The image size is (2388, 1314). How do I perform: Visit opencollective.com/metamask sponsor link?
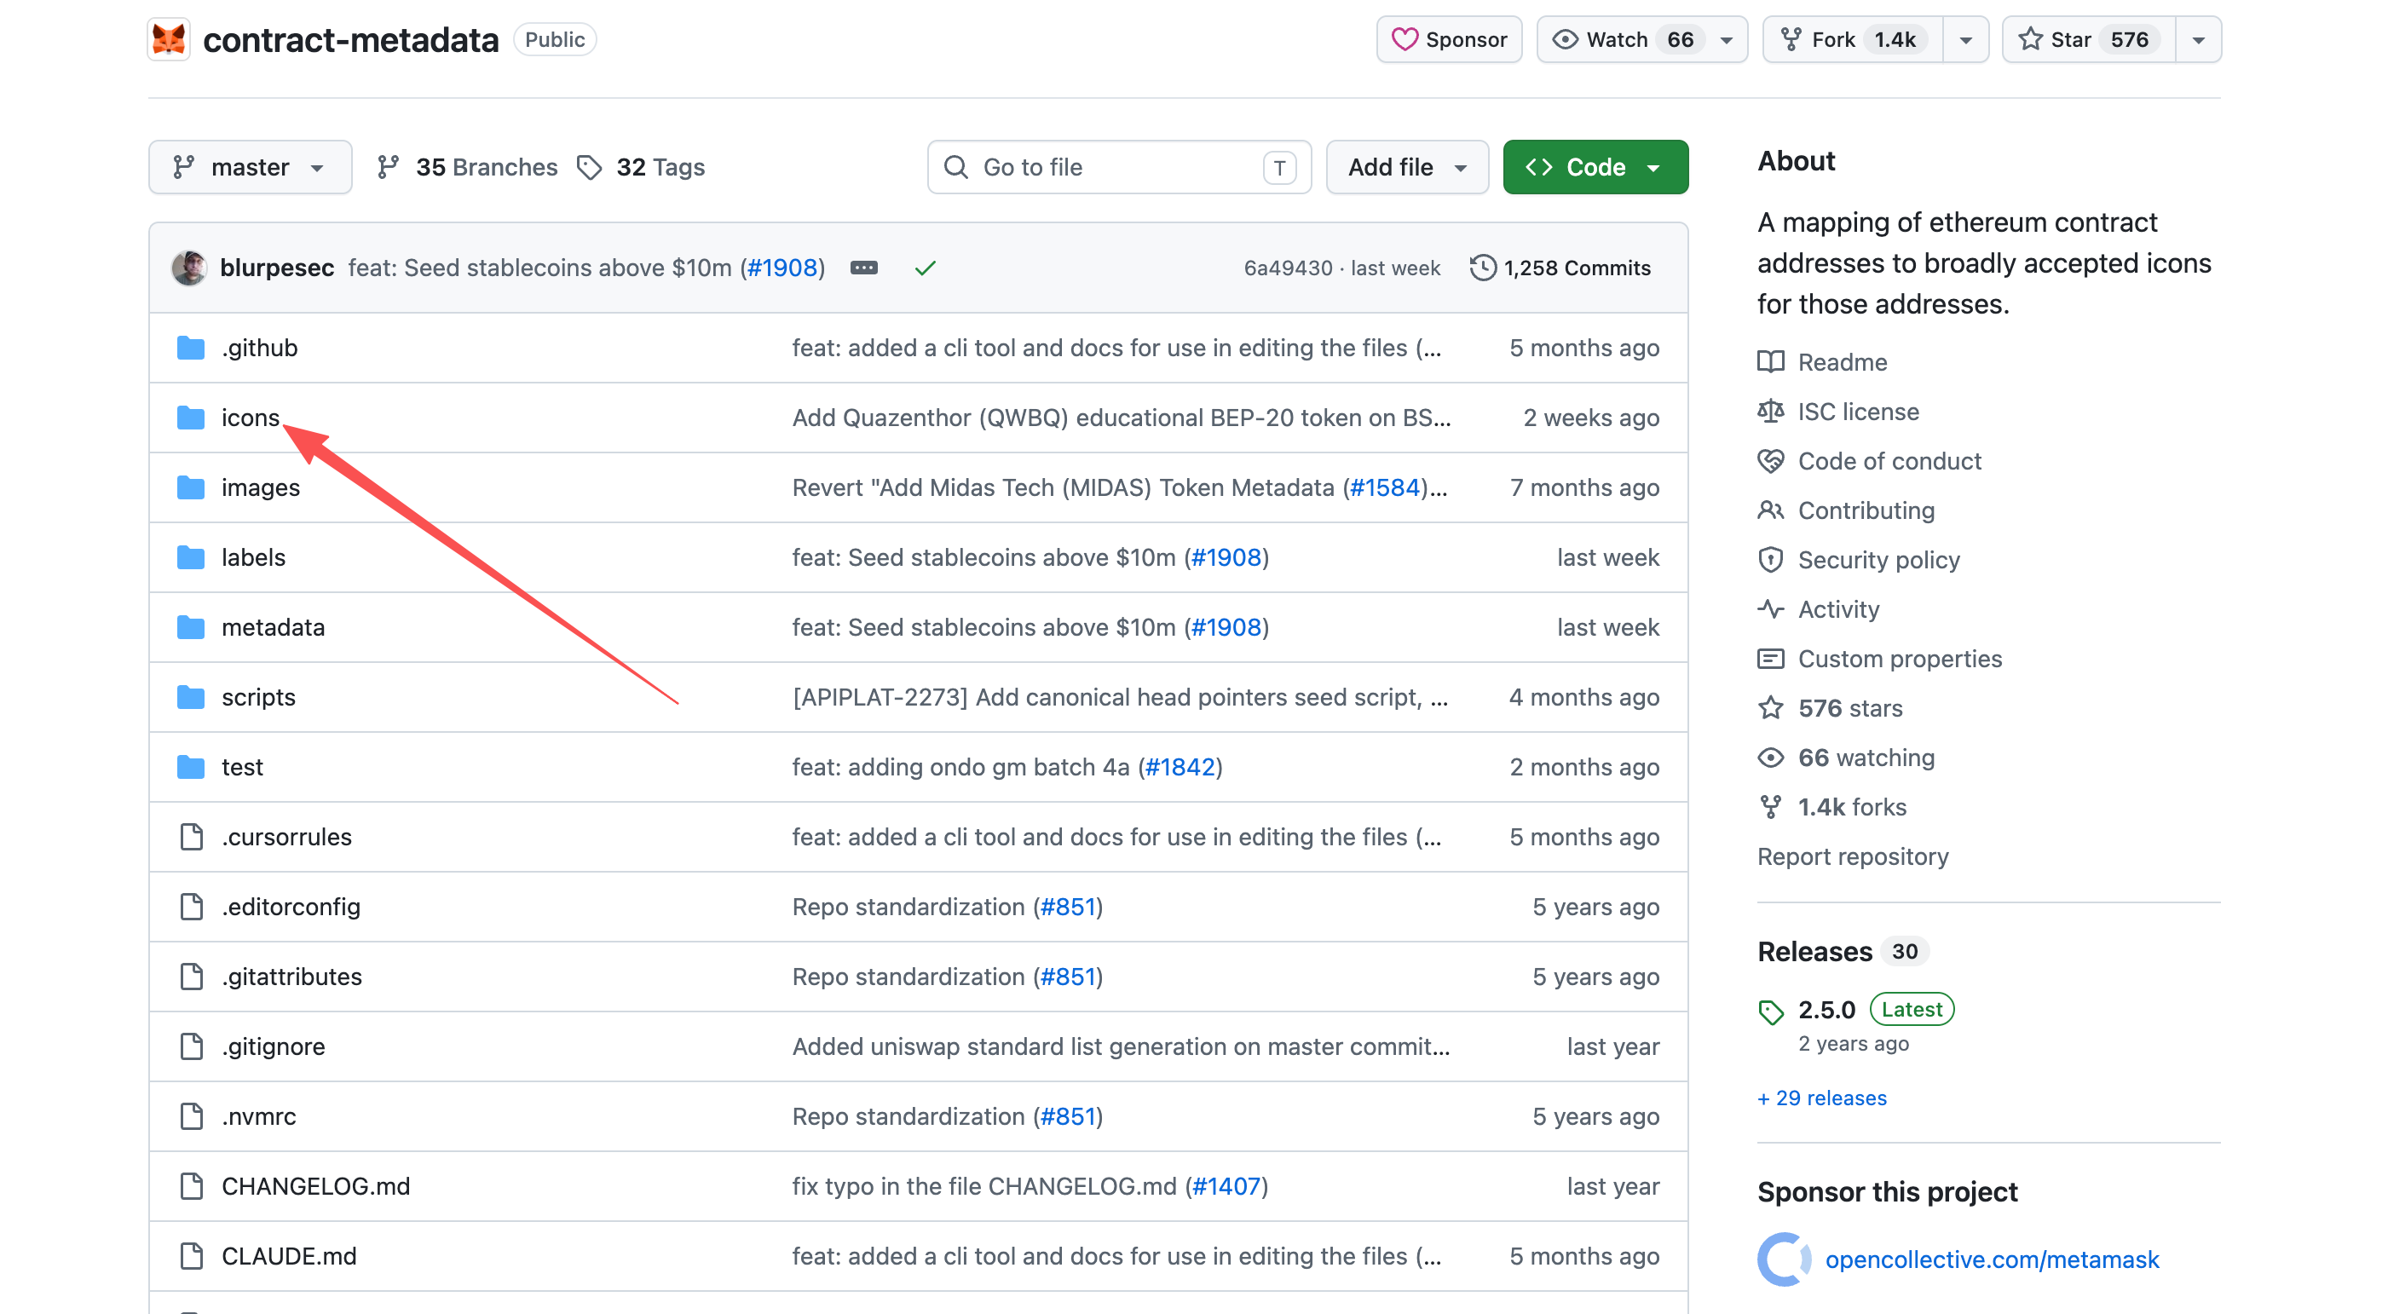point(1993,1259)
